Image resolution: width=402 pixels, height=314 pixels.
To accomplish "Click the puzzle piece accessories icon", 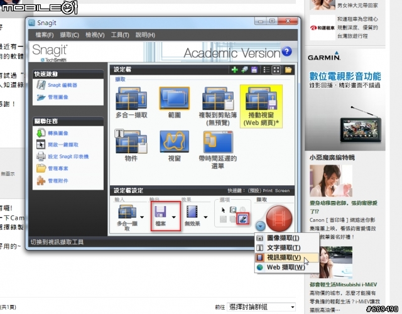I will (x=41, y=180).
